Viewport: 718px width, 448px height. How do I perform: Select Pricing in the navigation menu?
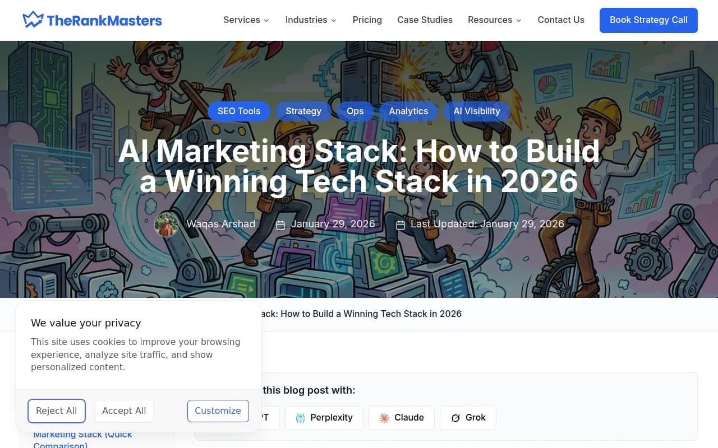coord(367,20)
